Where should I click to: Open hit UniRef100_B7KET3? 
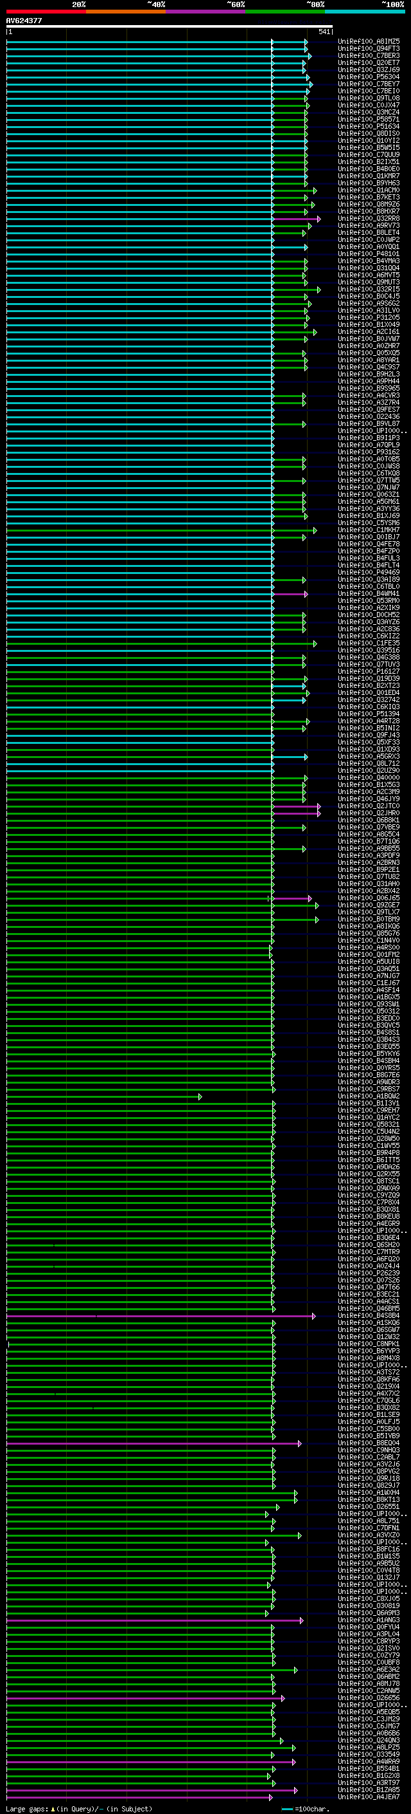[x=369, y=197]
